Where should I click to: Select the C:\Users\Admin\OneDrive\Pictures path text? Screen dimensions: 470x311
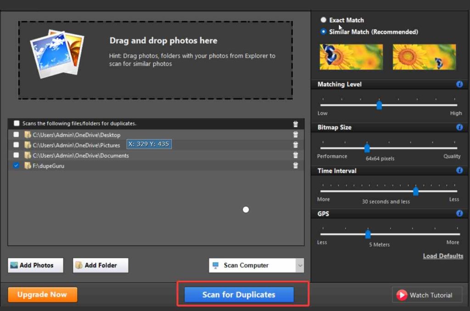(76, 145)
